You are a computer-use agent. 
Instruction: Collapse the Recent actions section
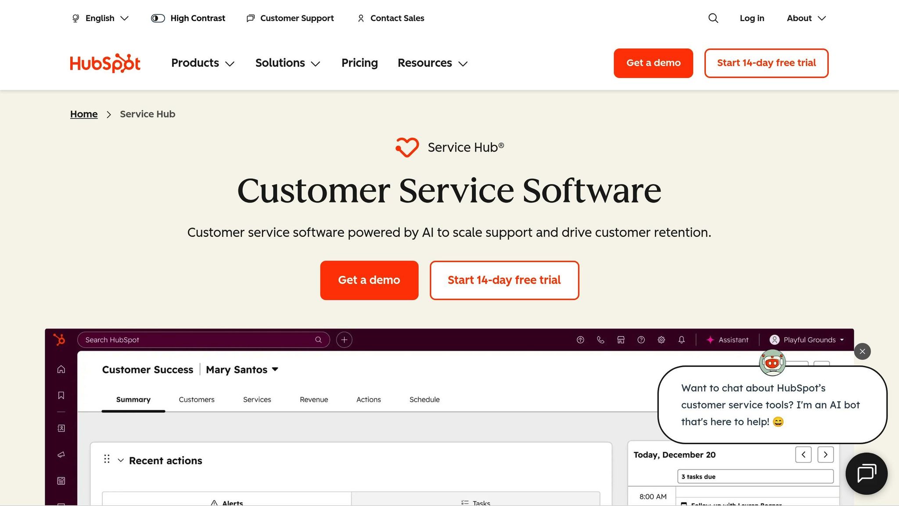point(121,460)
